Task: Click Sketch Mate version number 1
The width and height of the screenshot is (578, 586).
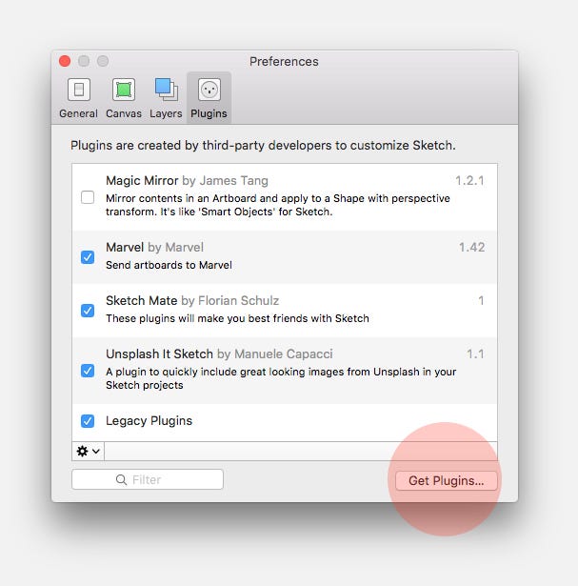Action: [x=481, y=301]
